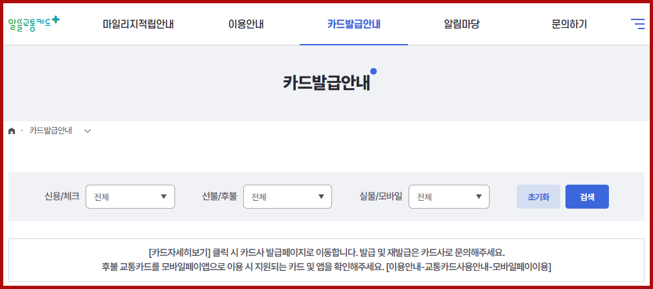Click the 선불/후불 filter label

point(219,196)
